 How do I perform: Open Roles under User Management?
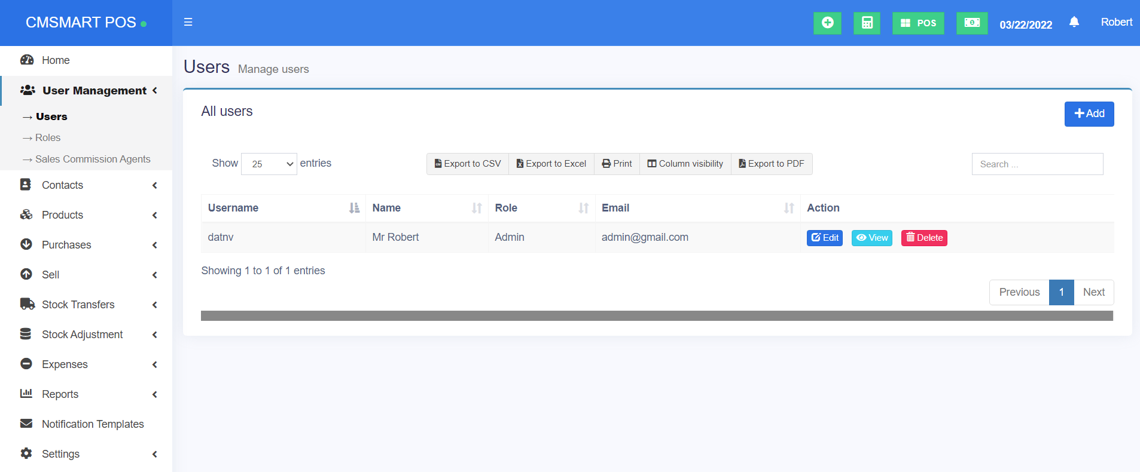pos(48,138)
